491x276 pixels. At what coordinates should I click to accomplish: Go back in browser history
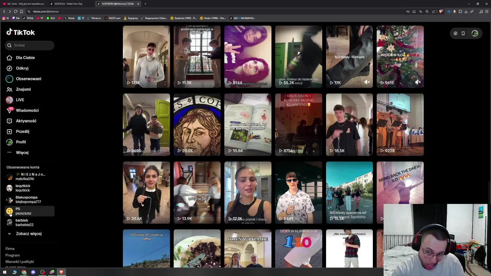click(4, 11)
